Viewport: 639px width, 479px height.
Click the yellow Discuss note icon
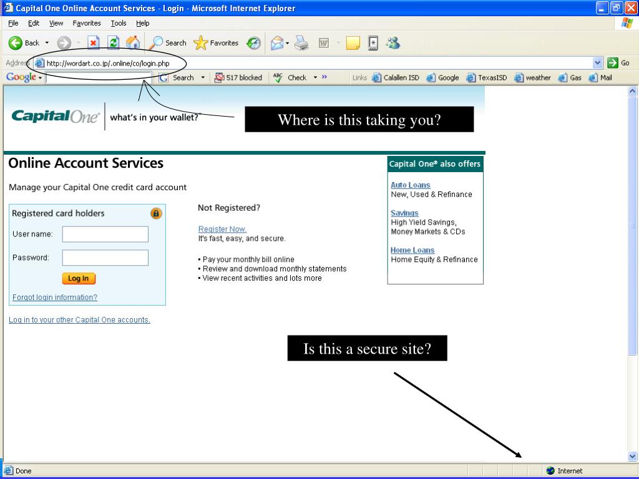pyautogui.click(x=353, y=43)
